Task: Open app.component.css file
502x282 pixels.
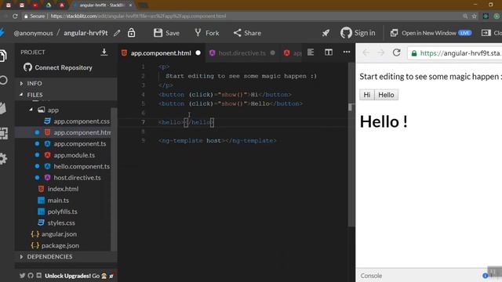Action: point(82,121)
